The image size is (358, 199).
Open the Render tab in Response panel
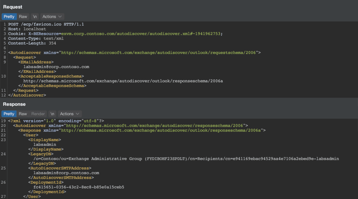[38, 114]
